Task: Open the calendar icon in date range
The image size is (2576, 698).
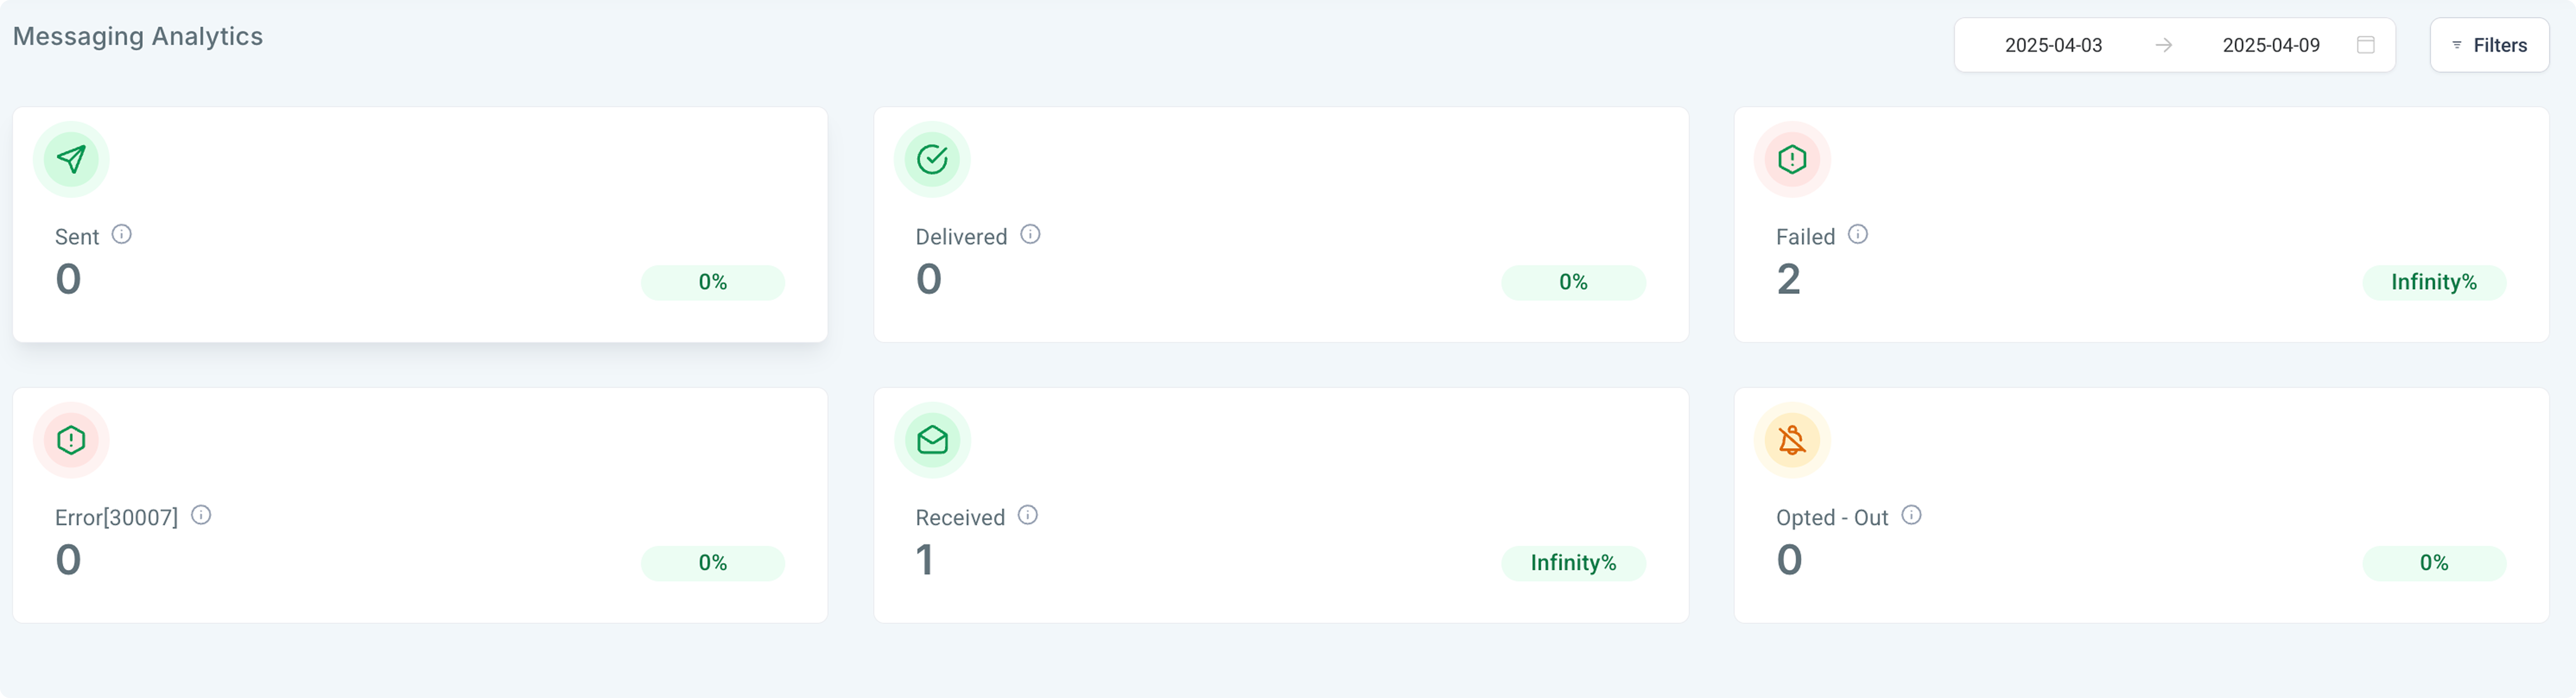Action: pyautogui.click(x=2365, y=45)
